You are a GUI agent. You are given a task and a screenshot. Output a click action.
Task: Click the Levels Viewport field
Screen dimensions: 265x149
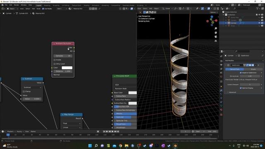tap(250, 84)
